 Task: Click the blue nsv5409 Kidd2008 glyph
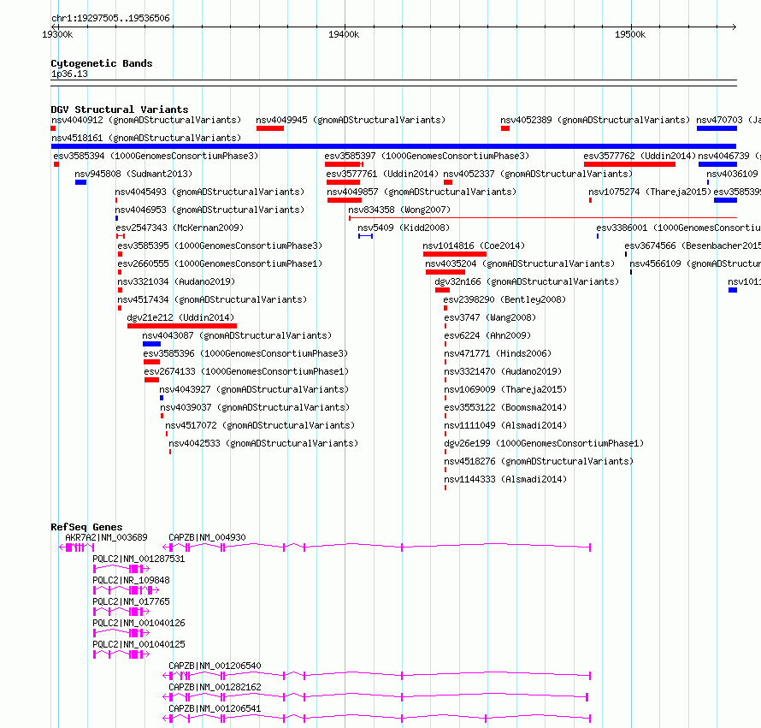[365, 236]
